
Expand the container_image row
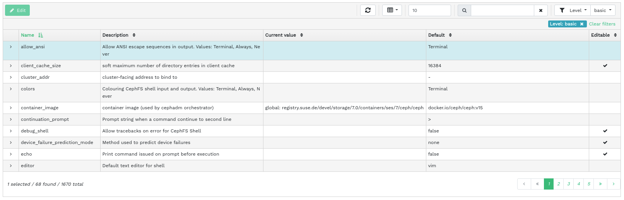(x=11, y=108)
